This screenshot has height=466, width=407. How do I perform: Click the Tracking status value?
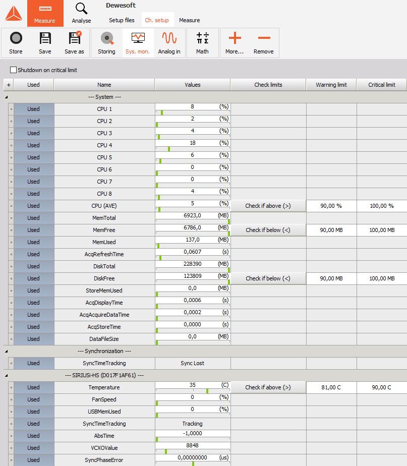[193, 424]
